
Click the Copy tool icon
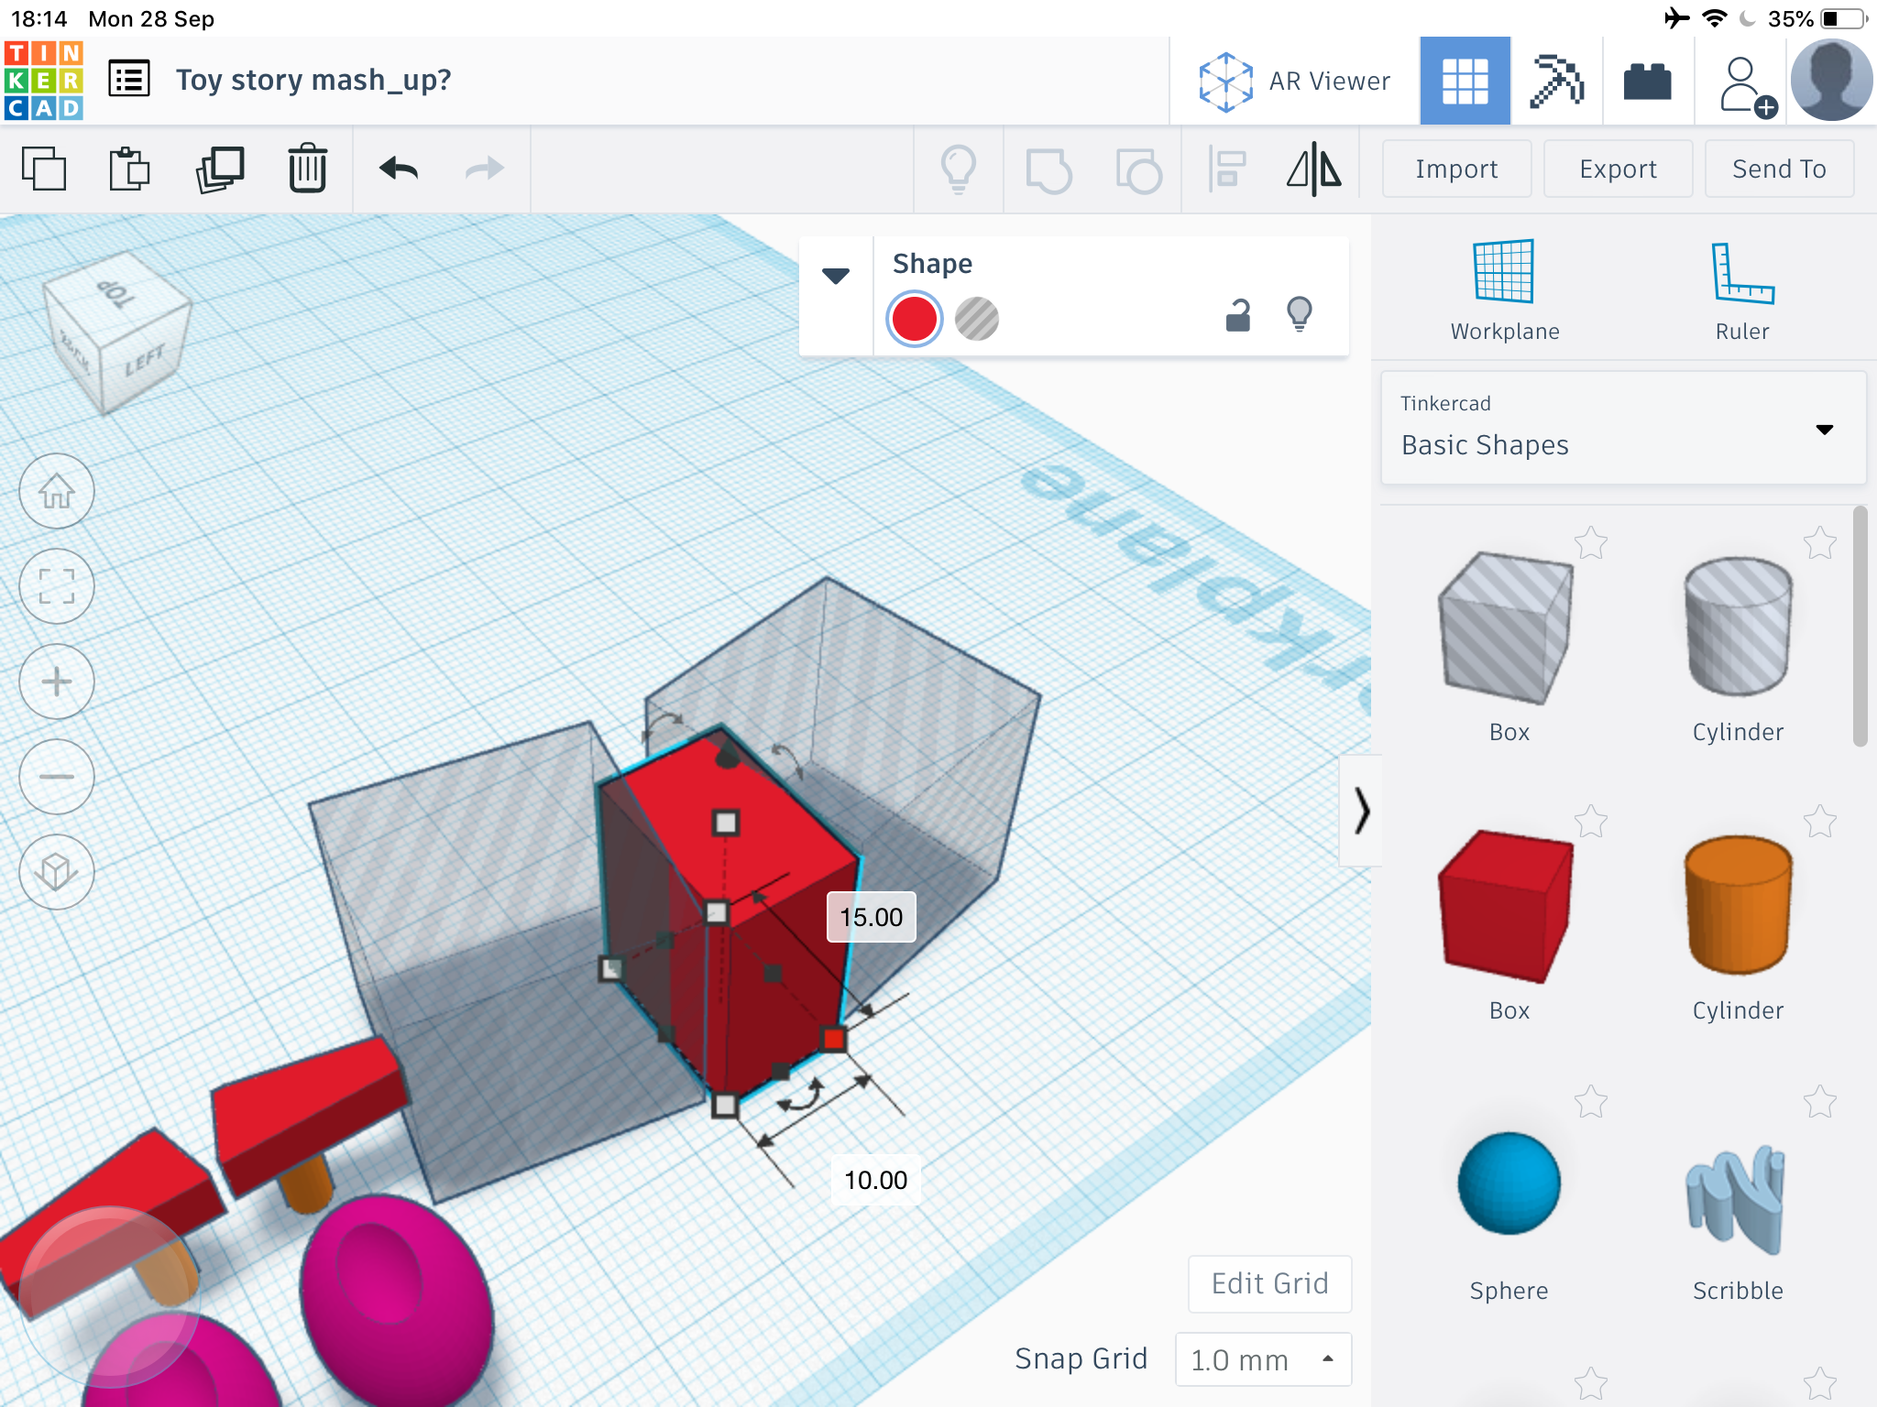[x=44, y=169]
